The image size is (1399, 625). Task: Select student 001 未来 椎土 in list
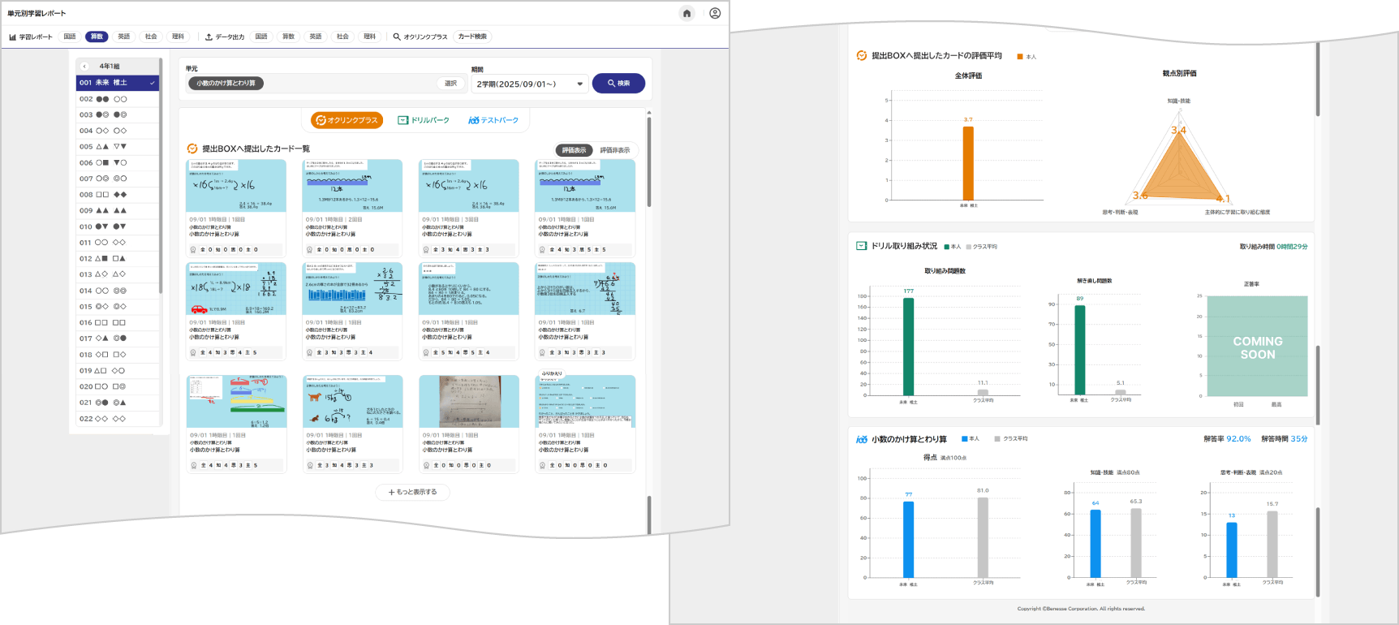(117, 83)
